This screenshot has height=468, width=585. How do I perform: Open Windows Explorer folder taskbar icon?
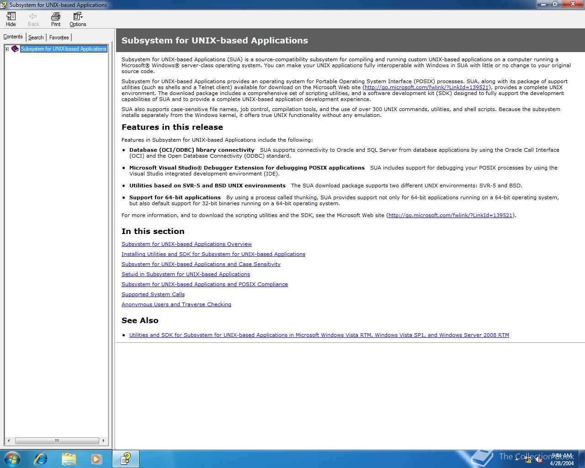click(x=69, y=458)
